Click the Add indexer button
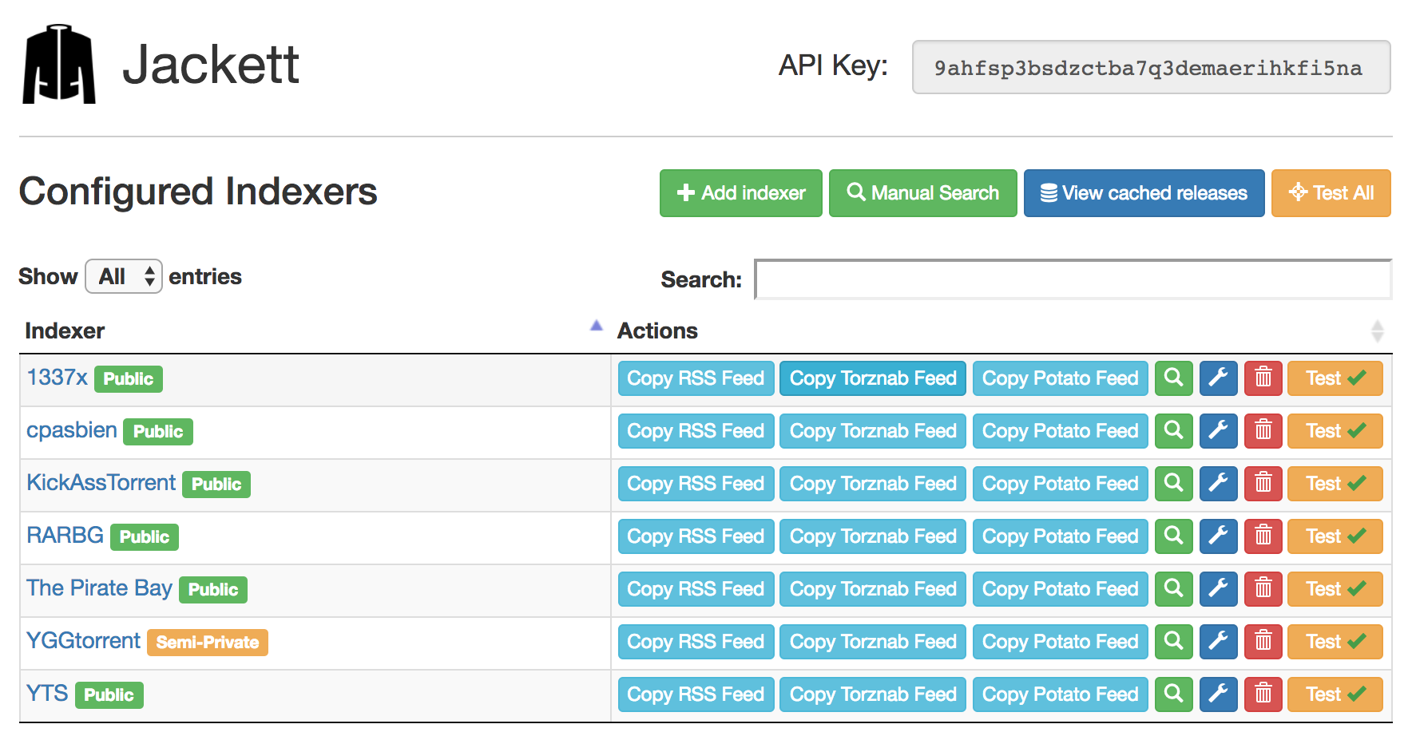 coord(740,193)
